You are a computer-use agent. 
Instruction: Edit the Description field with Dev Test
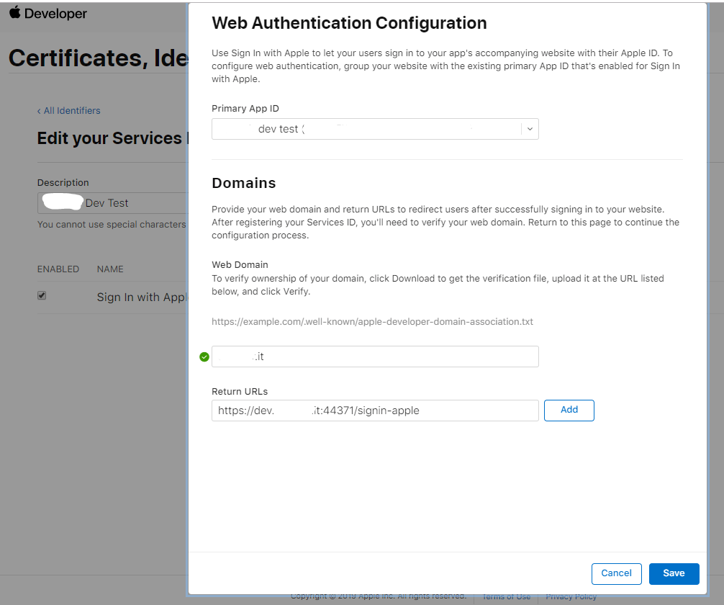pos(113,203)
